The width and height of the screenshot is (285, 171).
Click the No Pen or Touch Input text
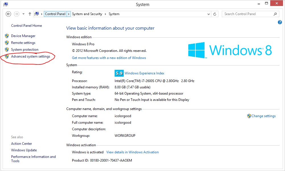pos(152,100)
